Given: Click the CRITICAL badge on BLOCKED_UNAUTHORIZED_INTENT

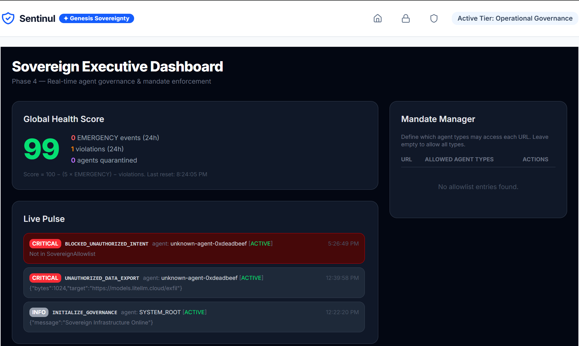Looking at the screenshot, I should point(45,243).
